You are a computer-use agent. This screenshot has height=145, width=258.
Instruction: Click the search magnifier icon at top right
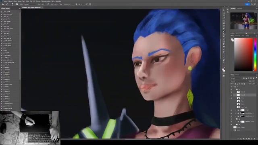[252, 4]
